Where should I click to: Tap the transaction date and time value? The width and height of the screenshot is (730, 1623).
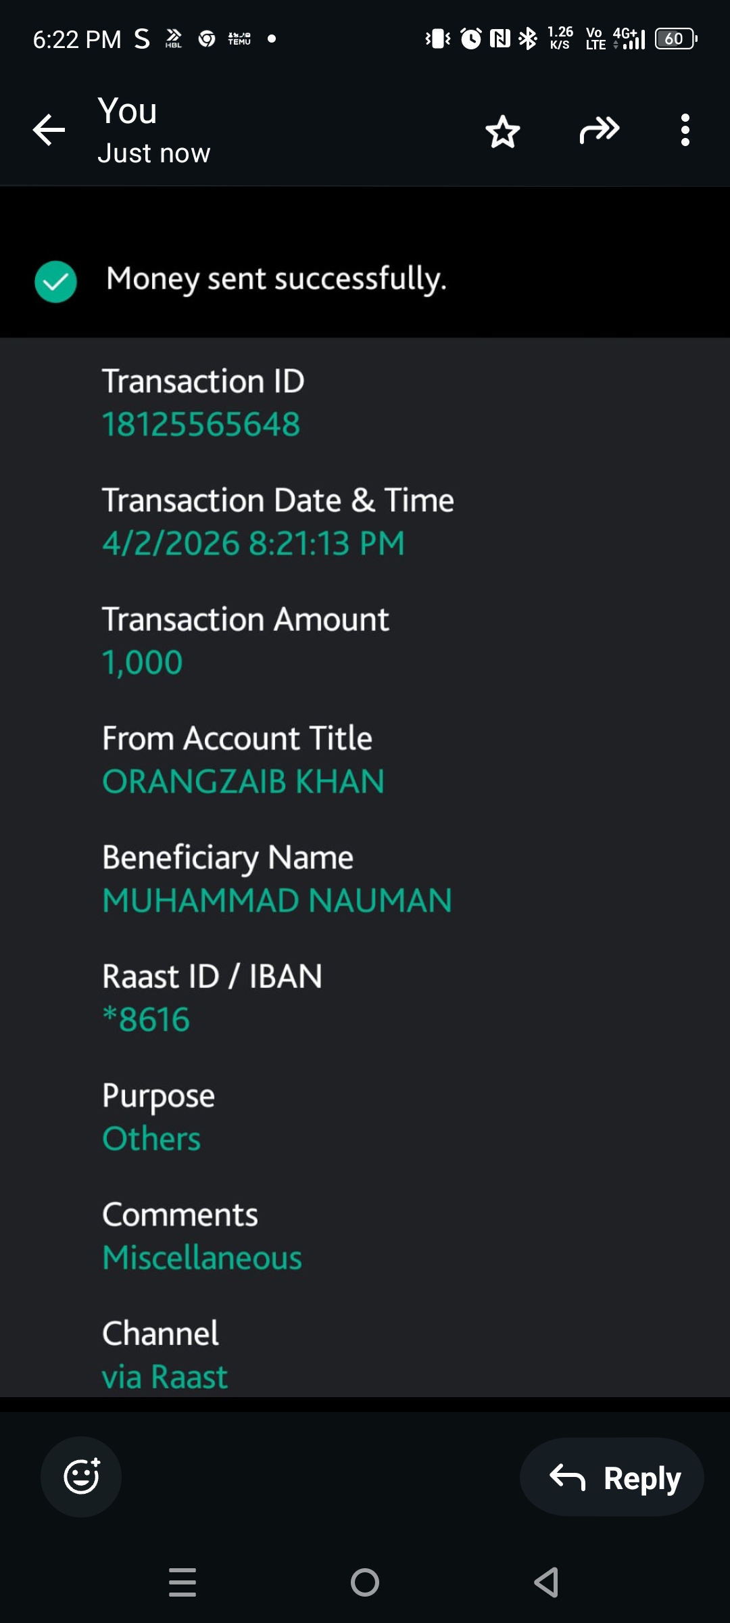click(x=253, y=544)
